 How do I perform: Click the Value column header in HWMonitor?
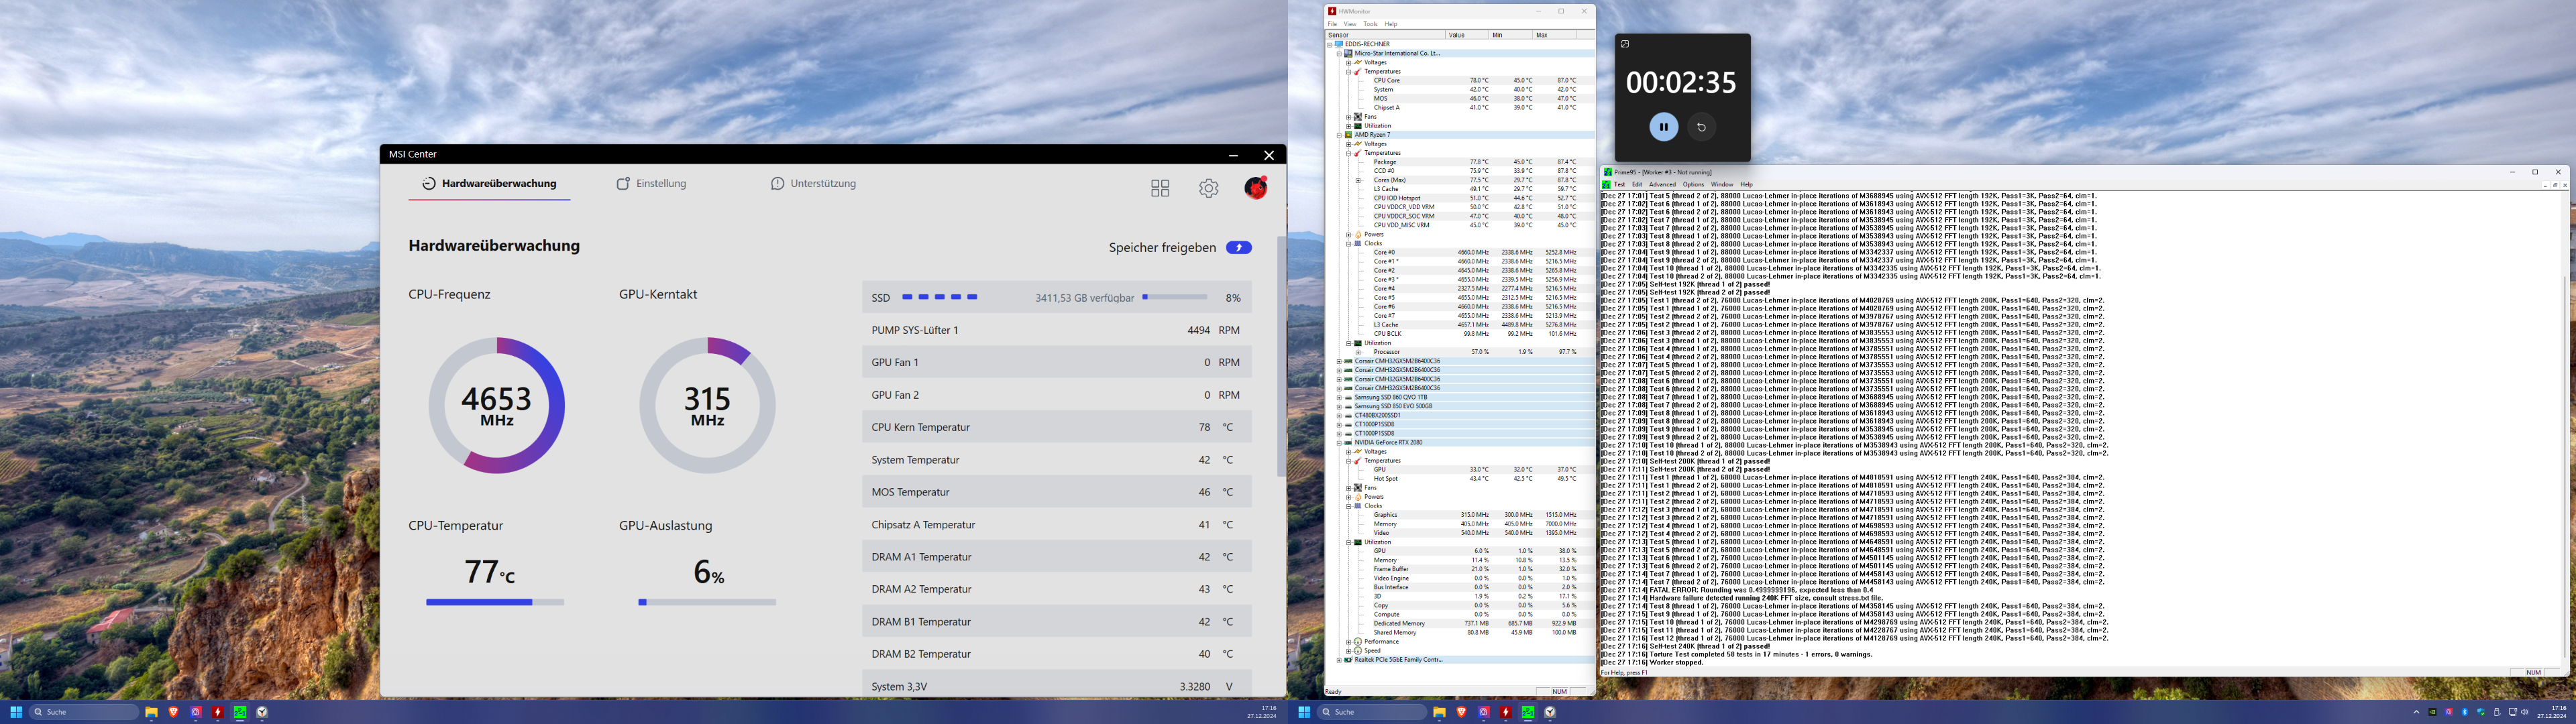[x=1456, y=35]
